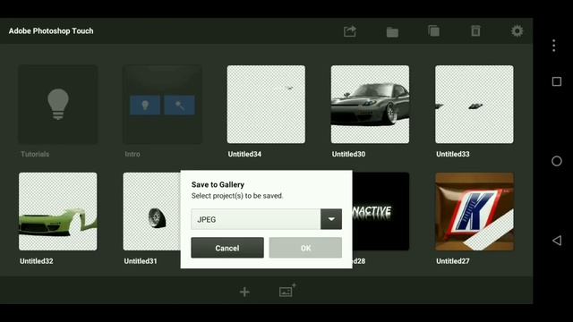573x322 pixels.
Task: Select the Untitled31 wheel thumbnail
Action: coord(151,211)
